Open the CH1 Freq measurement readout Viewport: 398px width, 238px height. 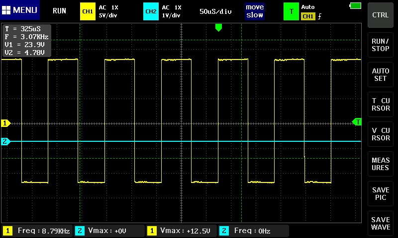37,231
